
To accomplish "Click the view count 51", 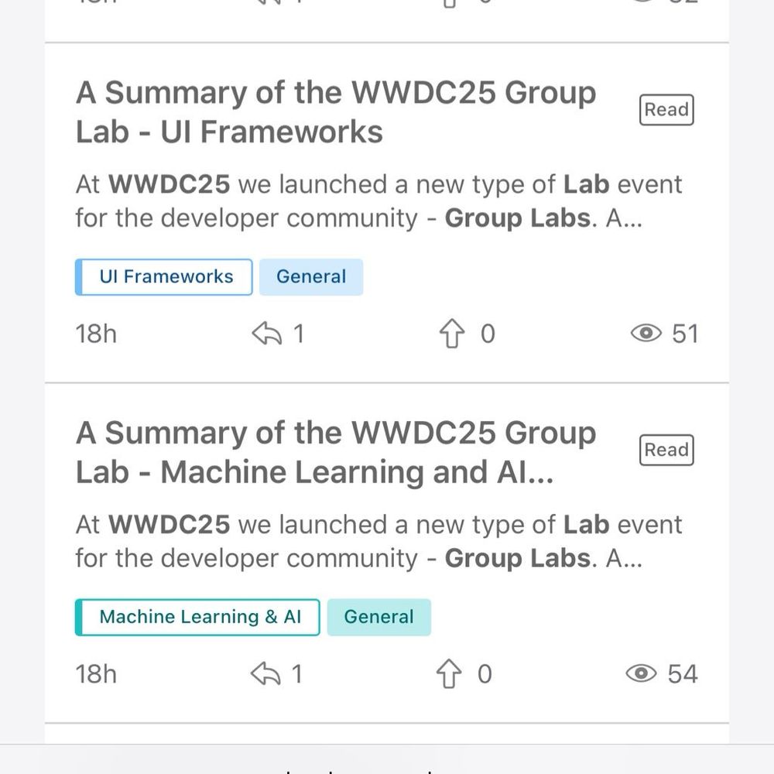I will [685, 334].
